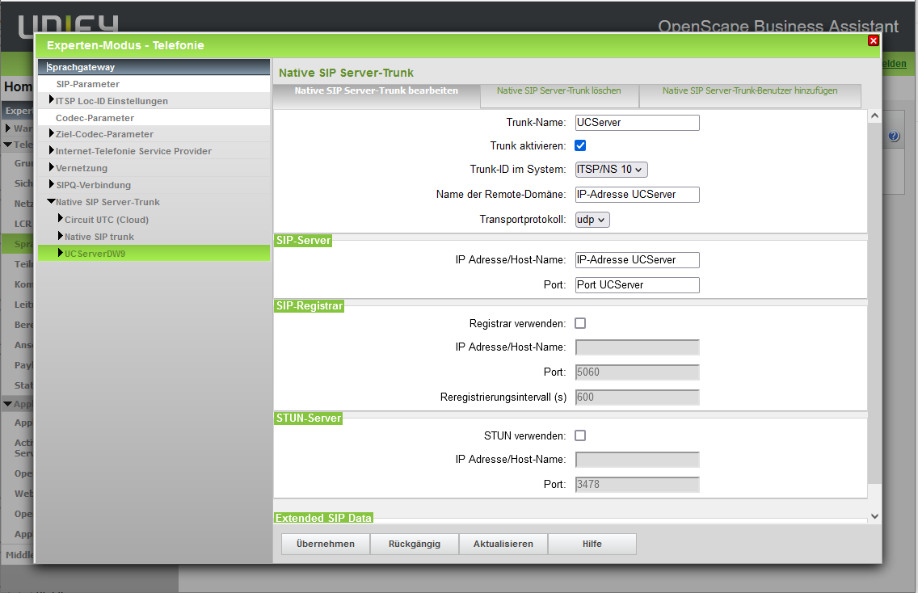Close the Experten-Modus dialog with red X
Screen dimensions: 918x593
click(x=873, y=40)
